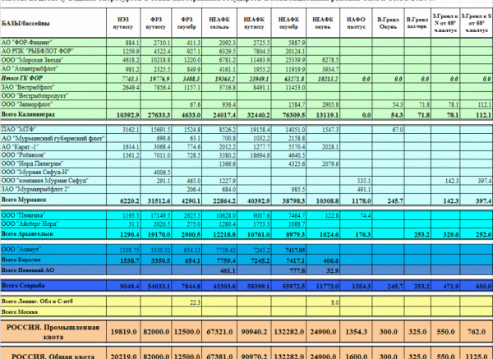Select Севрыба total 650.0

pos(477,286)
